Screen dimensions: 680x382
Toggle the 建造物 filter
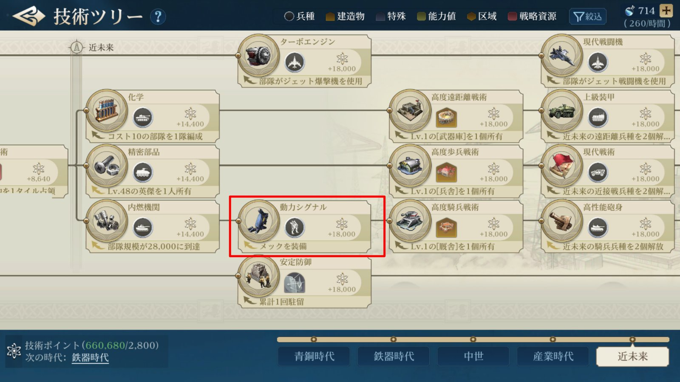point(345,16)
